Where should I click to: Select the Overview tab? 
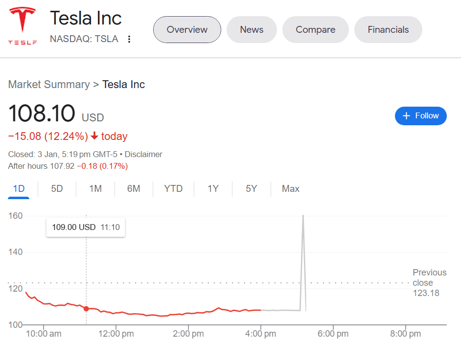(187, 29)
